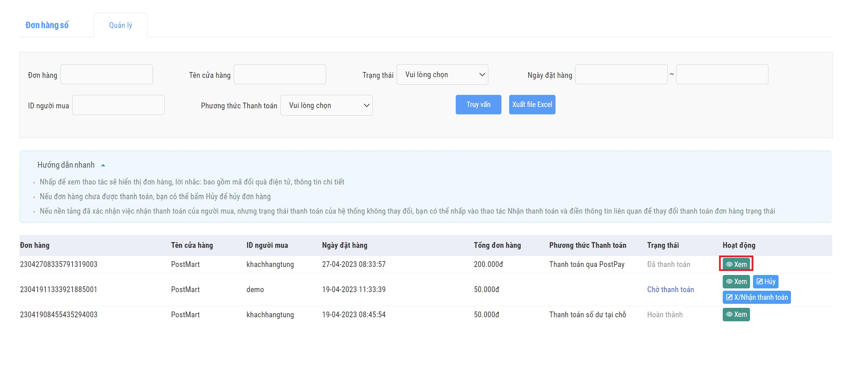This screenshot has height=389, width=843.
Task: Export data with Xuất file Excel
Action: (532, 105)
